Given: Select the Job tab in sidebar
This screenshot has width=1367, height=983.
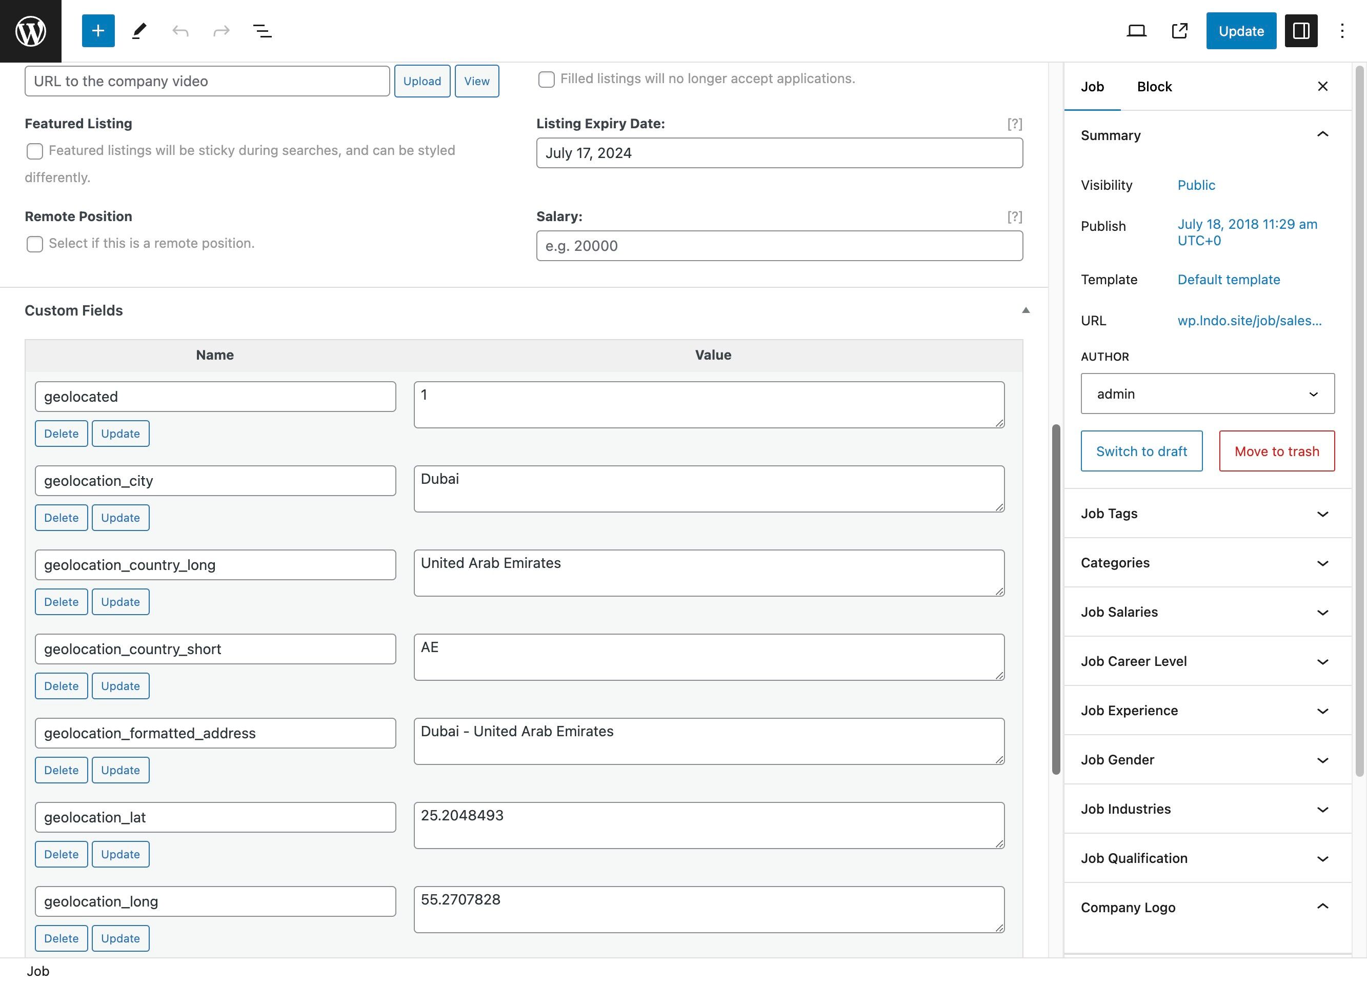Looking at the screenshot, I should click(1092, 87).
